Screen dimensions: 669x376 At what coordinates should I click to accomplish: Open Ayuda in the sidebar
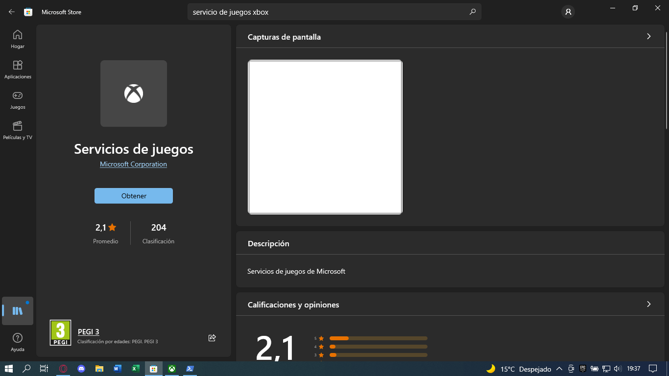(18, 342)
